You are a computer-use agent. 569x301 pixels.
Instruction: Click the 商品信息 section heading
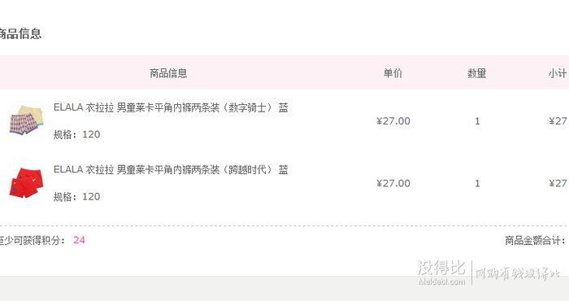pyautogui.click(x=20, y=34)
